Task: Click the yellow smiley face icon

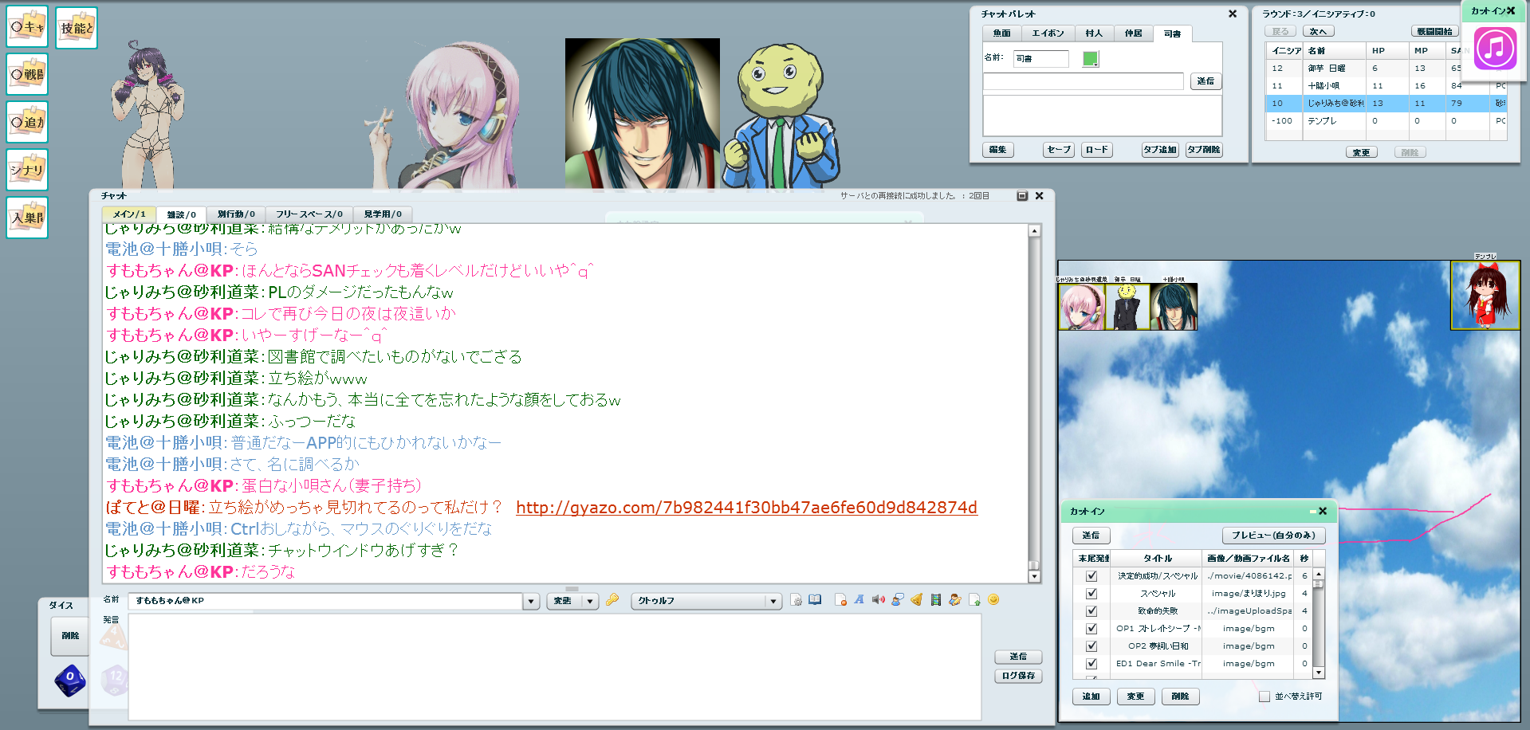Action: (993, 600)
